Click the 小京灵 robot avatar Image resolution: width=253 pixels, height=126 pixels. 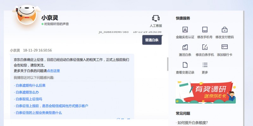27,15
